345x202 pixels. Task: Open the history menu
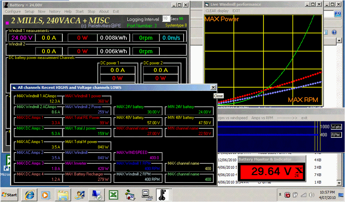(x=55, y=11)
